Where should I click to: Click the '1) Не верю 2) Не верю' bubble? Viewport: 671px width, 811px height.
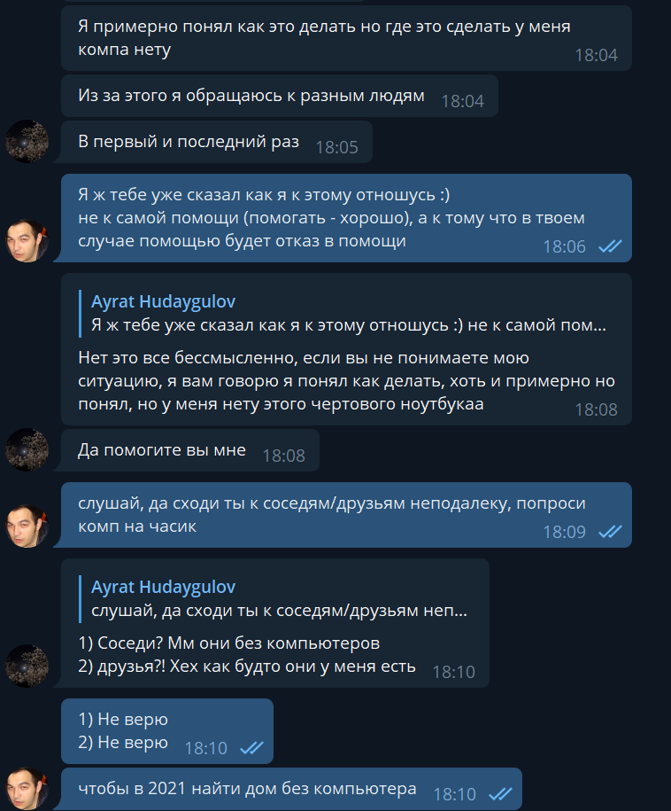(x=166, y=731)
